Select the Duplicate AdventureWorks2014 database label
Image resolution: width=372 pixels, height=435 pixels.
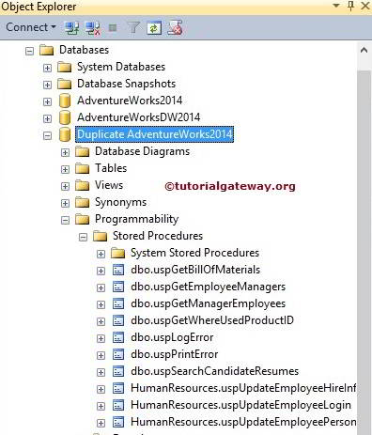154,134
